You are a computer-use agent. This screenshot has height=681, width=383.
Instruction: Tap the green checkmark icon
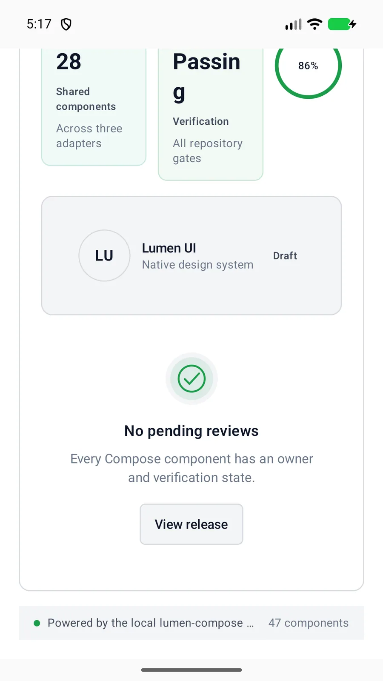191,379
